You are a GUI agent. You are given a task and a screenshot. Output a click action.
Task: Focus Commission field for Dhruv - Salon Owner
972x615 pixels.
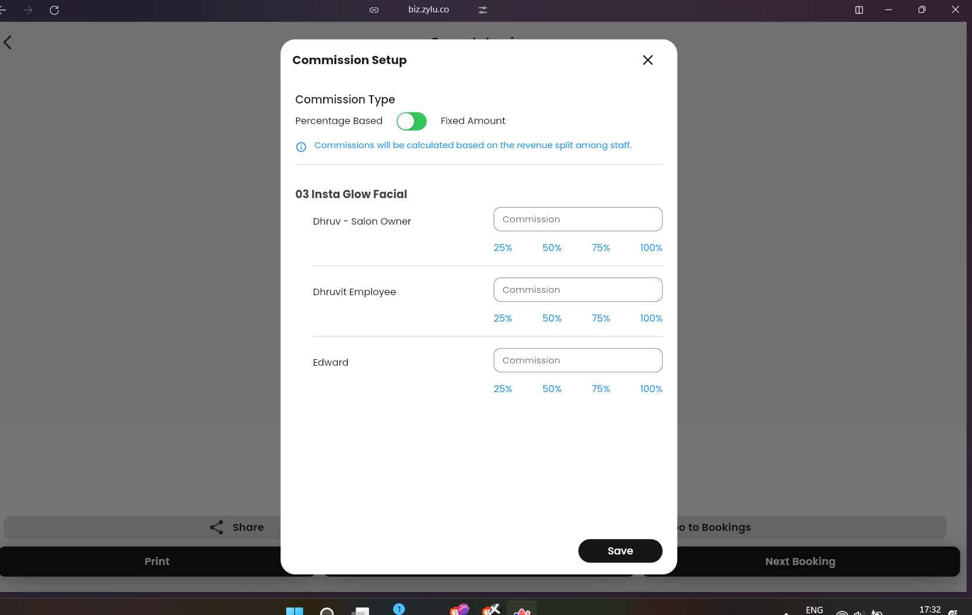click(578, 219)
